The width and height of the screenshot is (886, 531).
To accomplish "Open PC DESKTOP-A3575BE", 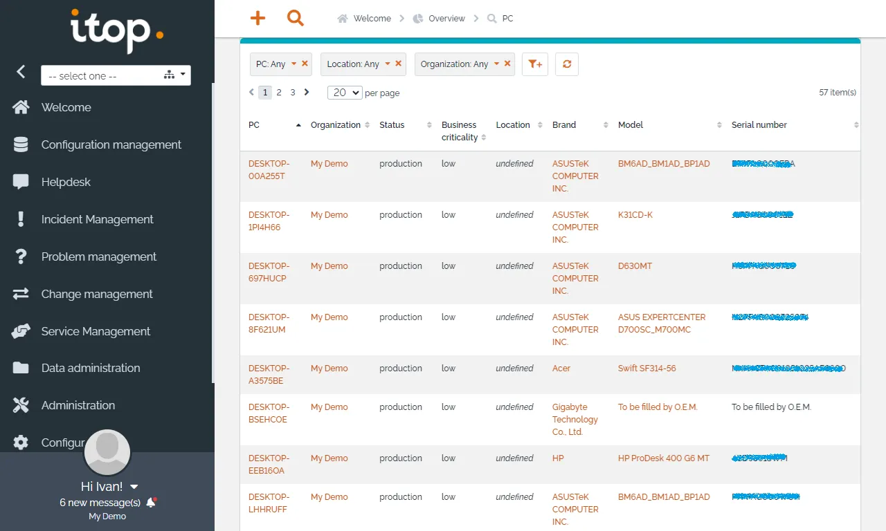I will (269, 375).
